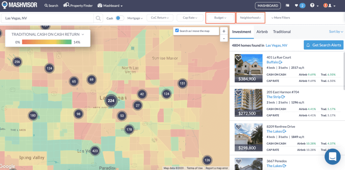Zoom in the map with plus button
The height and width of the screenshot is (170, 345).
(224, 31)
